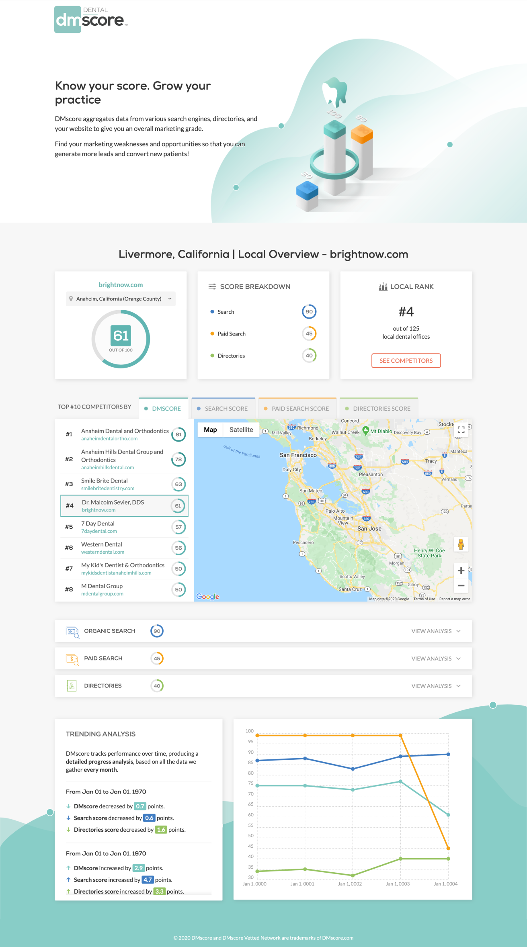Click the Paid Search score 45 circle
Screen dimensions: 527x947
pos(309,333)
